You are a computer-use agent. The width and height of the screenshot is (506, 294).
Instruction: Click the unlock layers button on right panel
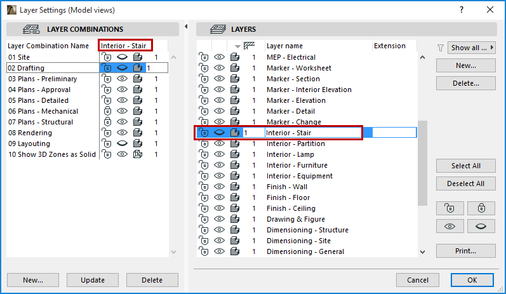pos(449,208)
